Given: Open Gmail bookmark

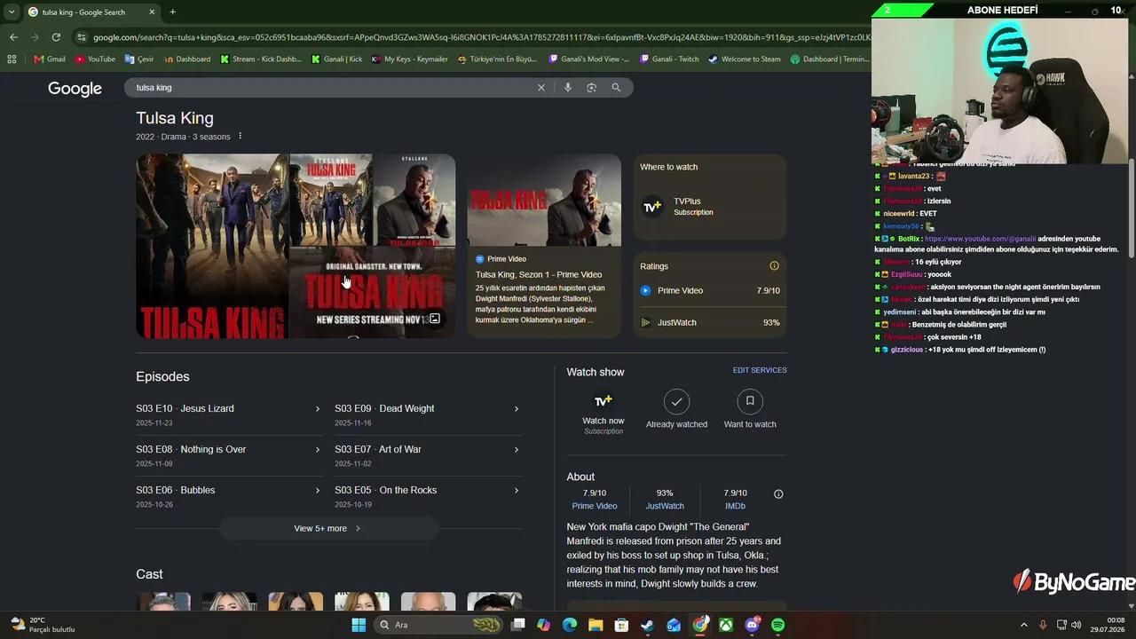Looking at the screenshot, I should pos(50,59).
